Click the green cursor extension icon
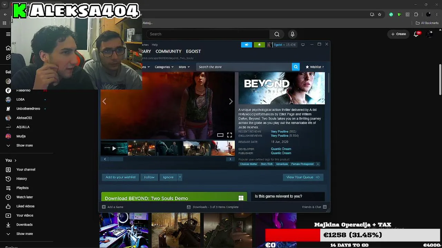This screenshot has height=248, width=442. coord(399,14)
